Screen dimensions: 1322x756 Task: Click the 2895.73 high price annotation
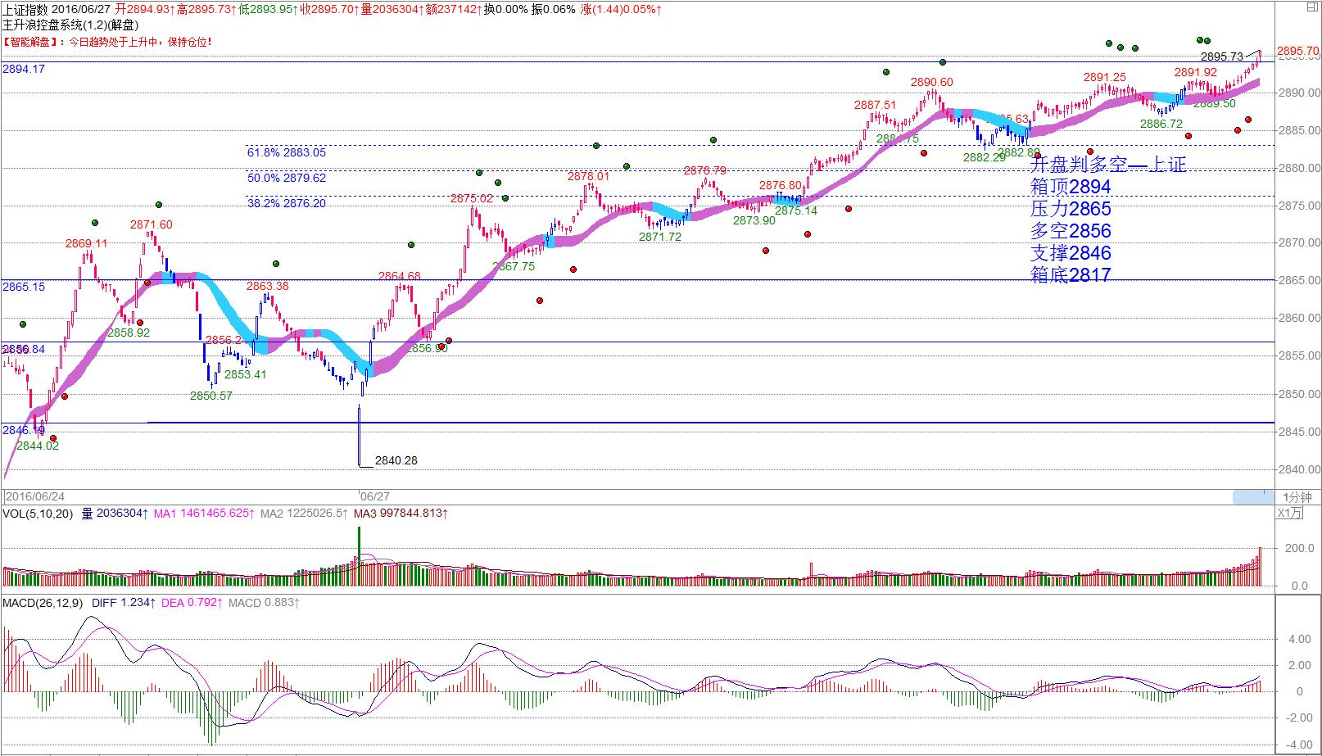tap(1222, 57)
